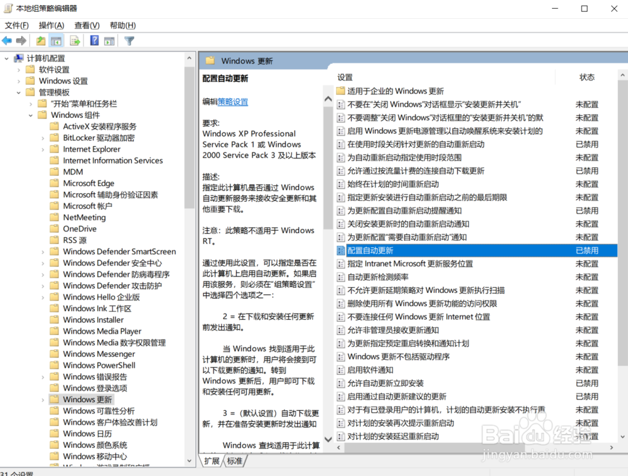Click the tree pane scroll-up arrow
628x476 pixels.
coord(189,58)
